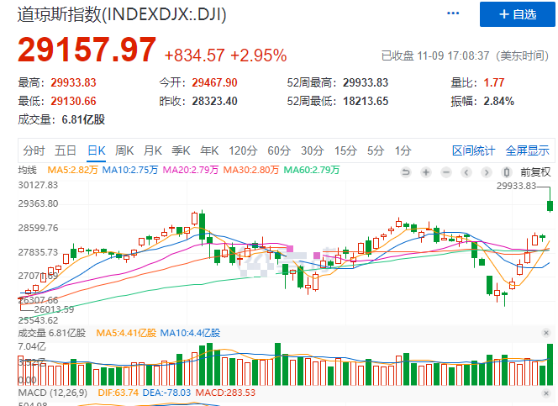Click the index title 道琼斯指数(INDEXDJX:.DJI)
The height and width of the screenshot is (406, 558).
click(122, 15)
